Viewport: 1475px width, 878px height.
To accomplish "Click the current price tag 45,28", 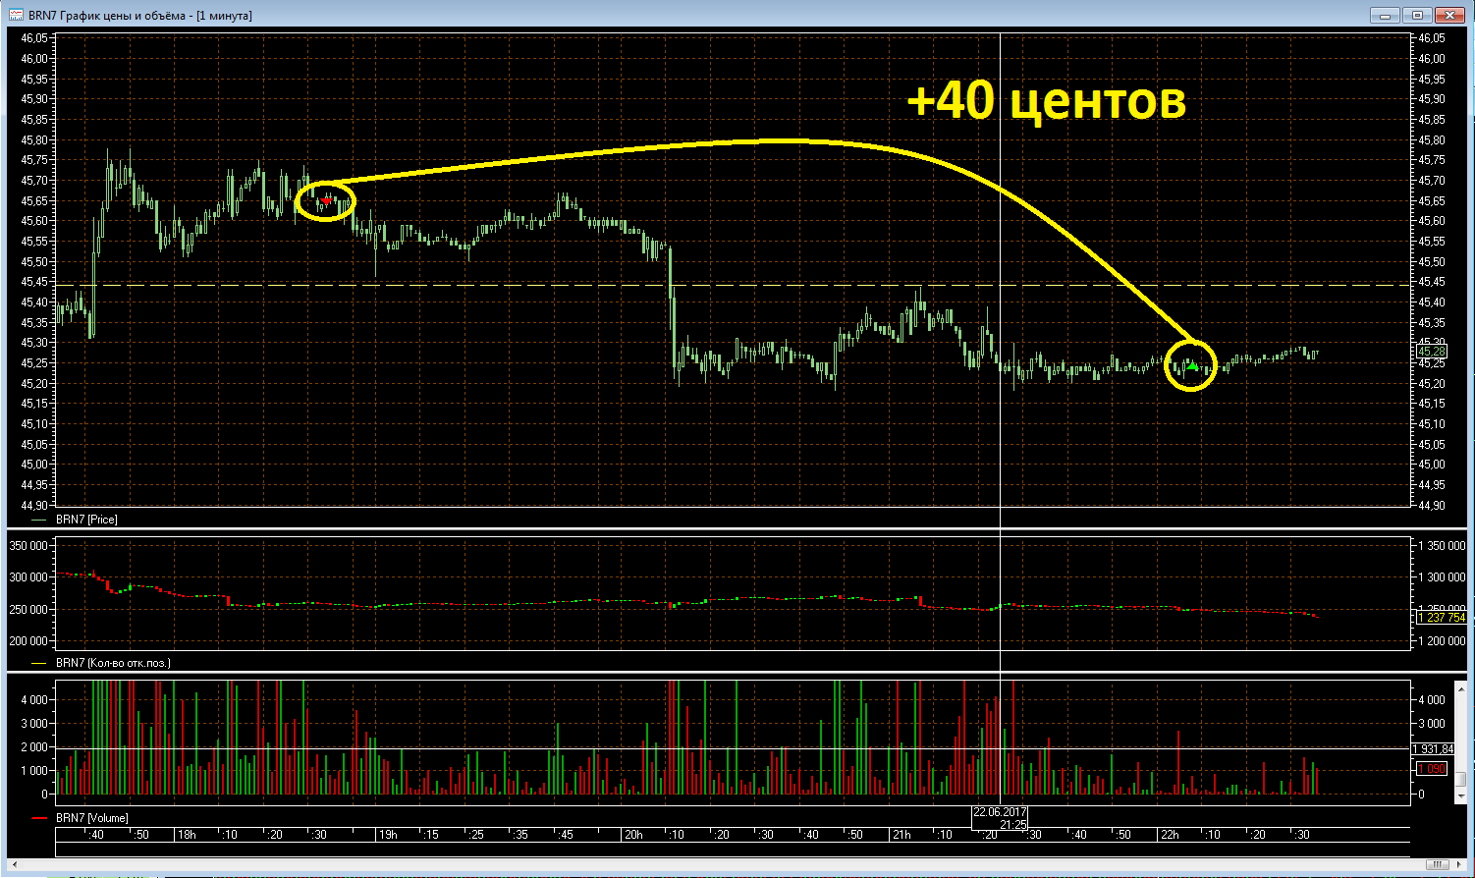I will click(1432, 352).
